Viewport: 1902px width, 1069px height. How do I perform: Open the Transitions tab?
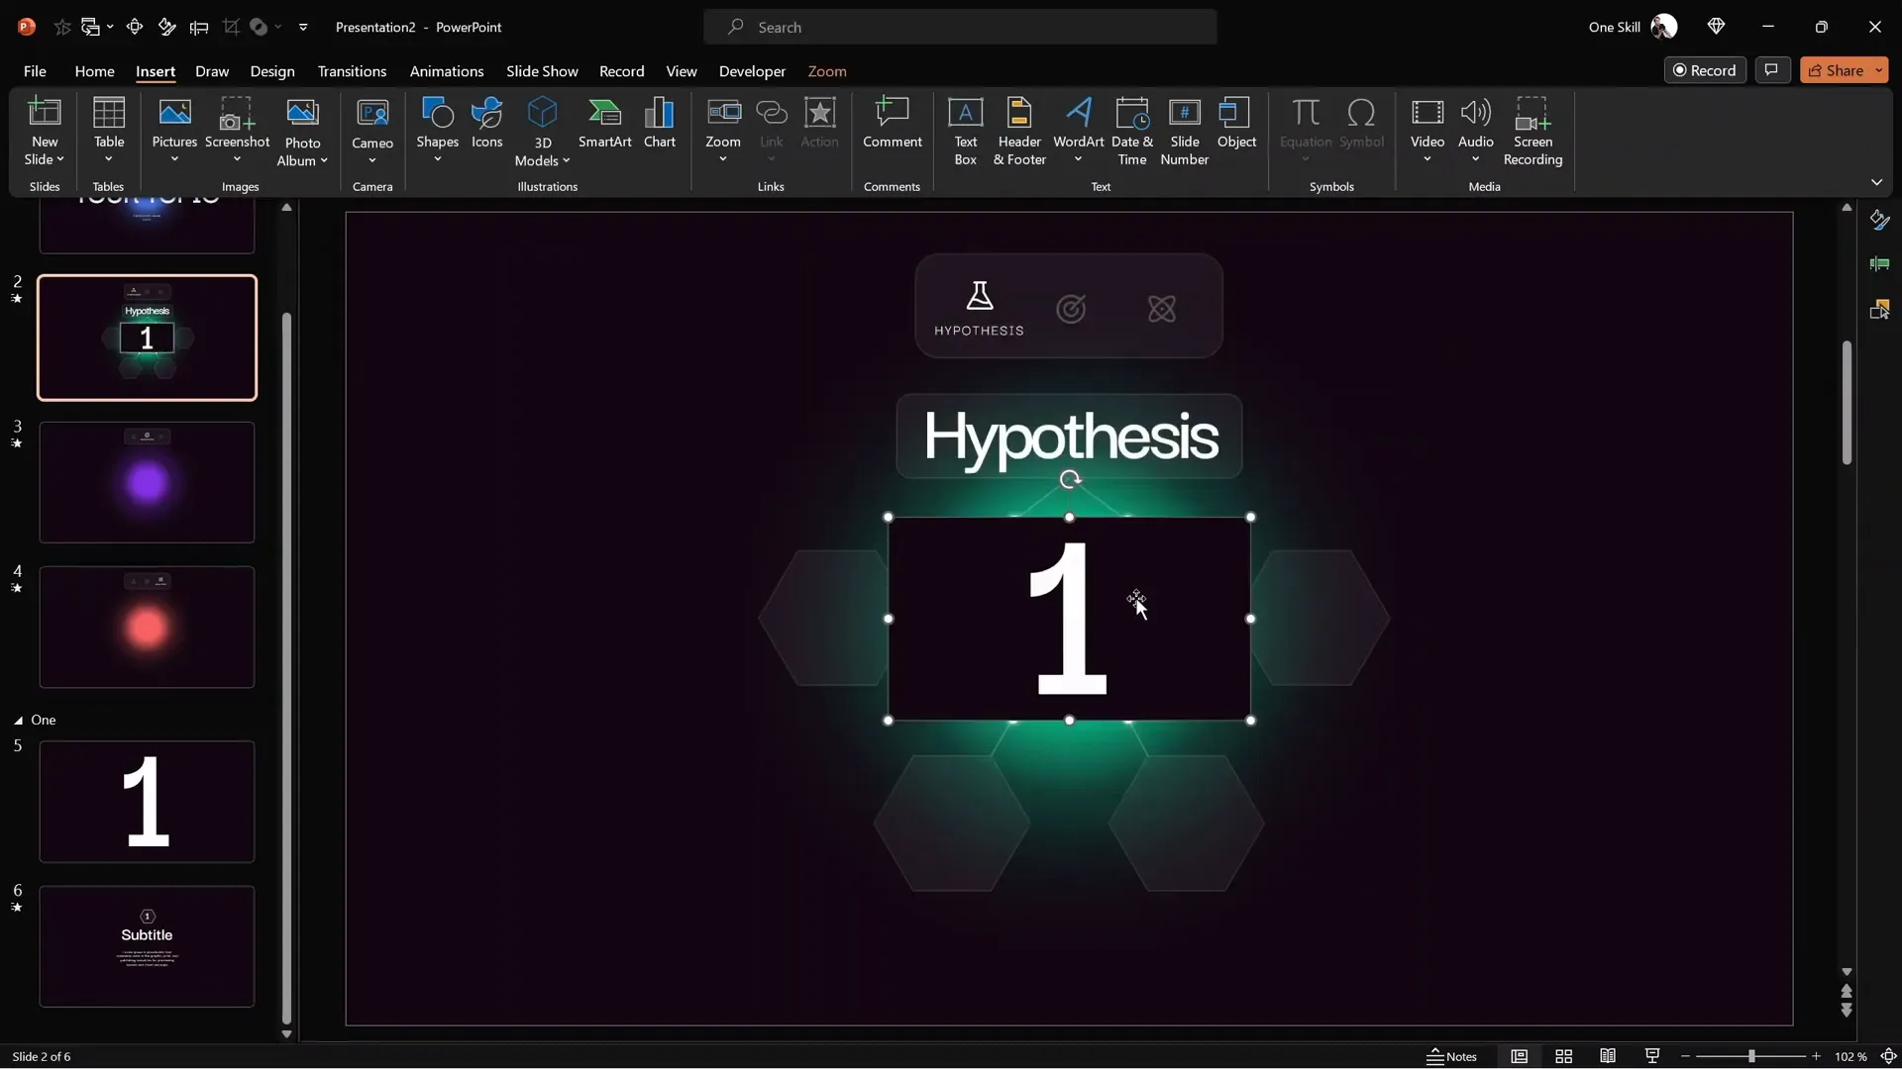pos(352,71)
